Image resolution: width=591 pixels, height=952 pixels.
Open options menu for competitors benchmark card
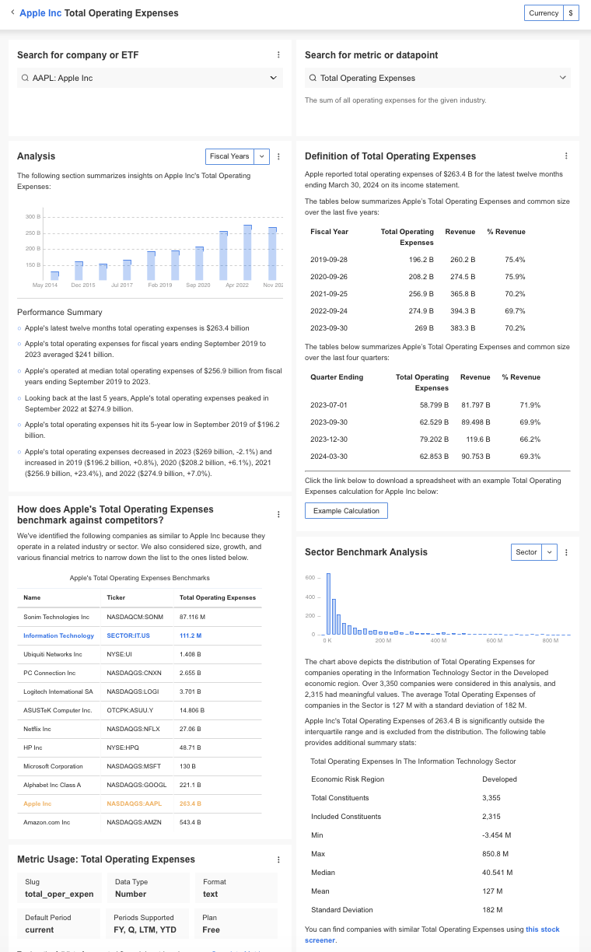[x=278, y=514]
